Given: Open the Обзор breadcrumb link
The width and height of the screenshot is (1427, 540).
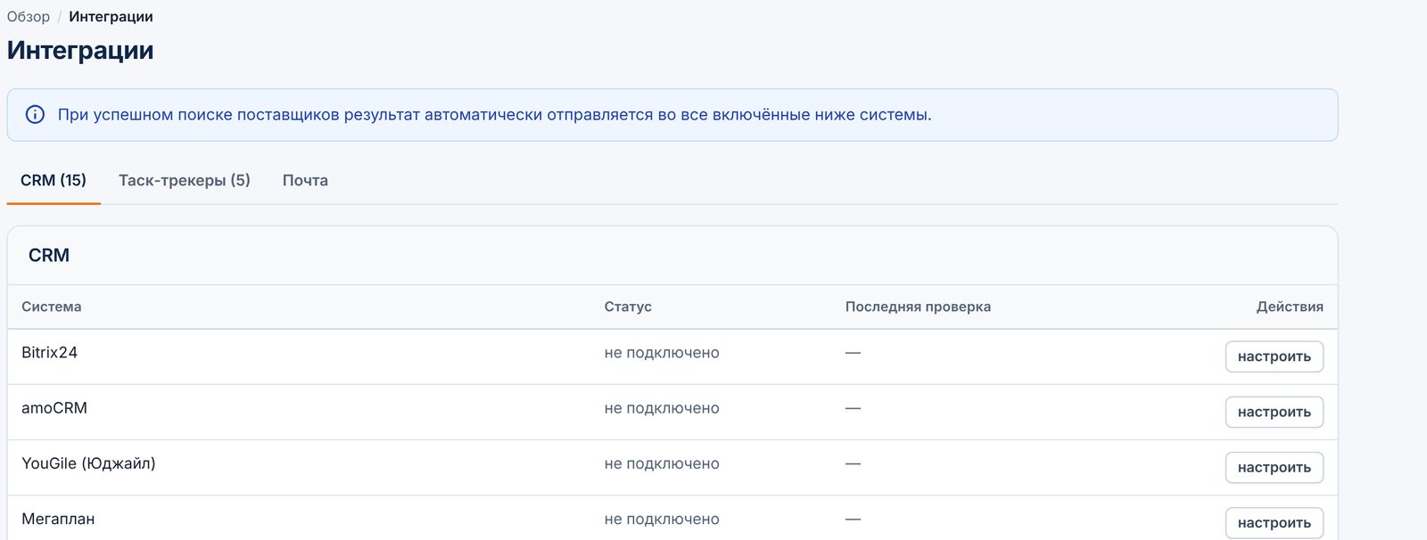Looking at the screenshot, I should point(29,17).
